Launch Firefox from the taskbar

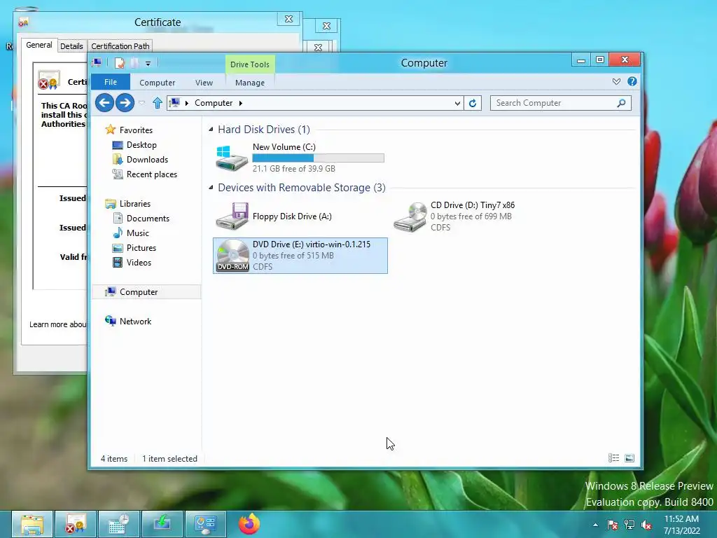(249, 524)
